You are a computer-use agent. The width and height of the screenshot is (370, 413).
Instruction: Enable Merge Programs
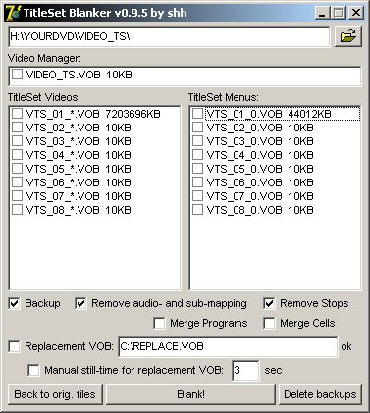click(x=159, y=323)
